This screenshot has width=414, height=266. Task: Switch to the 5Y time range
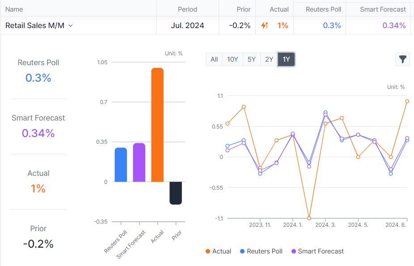pos(251,59)
